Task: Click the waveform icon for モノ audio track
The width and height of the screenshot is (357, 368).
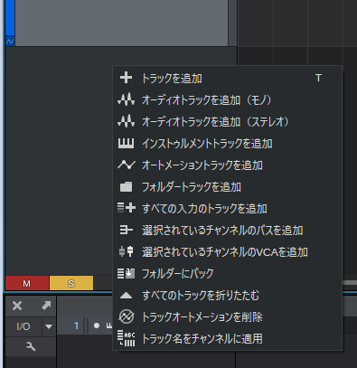Action: pyautogui.click(x=126, y=99)
